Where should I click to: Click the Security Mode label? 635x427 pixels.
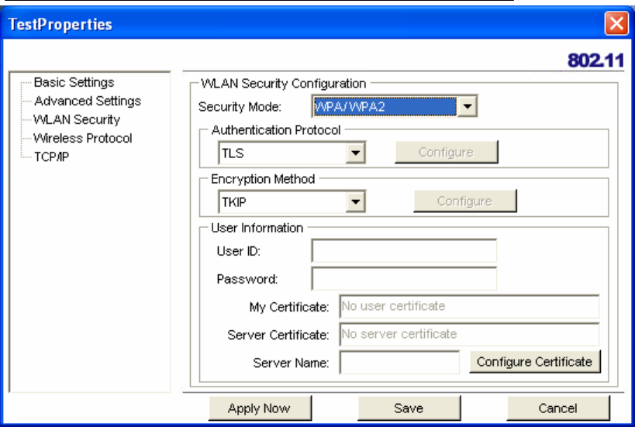coord(240,107)
